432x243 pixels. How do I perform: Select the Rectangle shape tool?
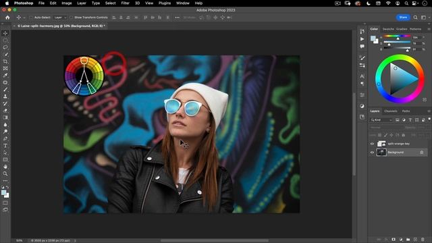pyautogui.click(x=5, y=160)
